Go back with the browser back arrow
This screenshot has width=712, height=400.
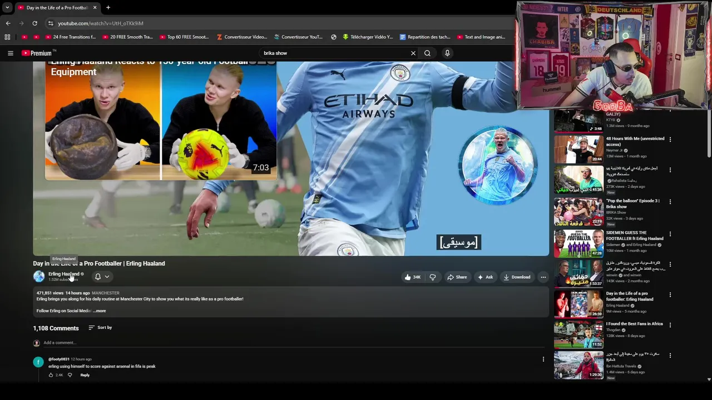(8, 23)
